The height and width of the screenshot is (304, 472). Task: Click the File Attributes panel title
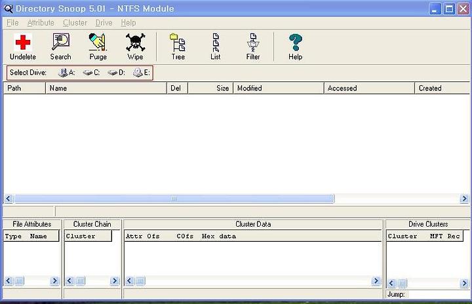[32, 224]
